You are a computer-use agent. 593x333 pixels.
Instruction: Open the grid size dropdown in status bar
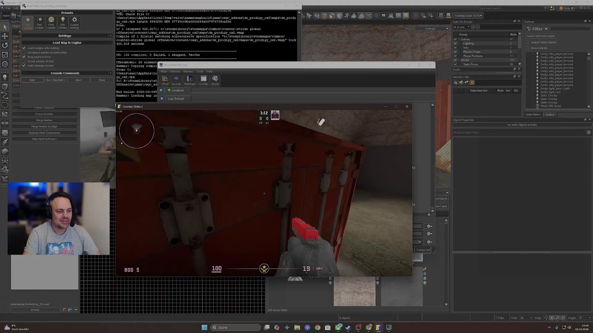pos(526,318)
